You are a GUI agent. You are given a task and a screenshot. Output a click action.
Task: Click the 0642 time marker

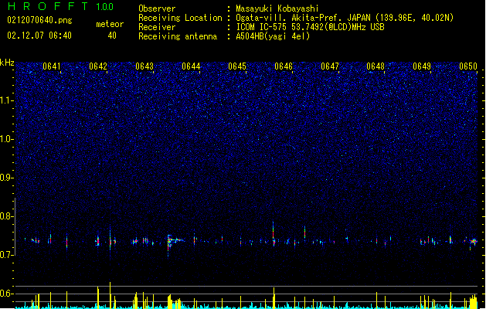point(98,66)
